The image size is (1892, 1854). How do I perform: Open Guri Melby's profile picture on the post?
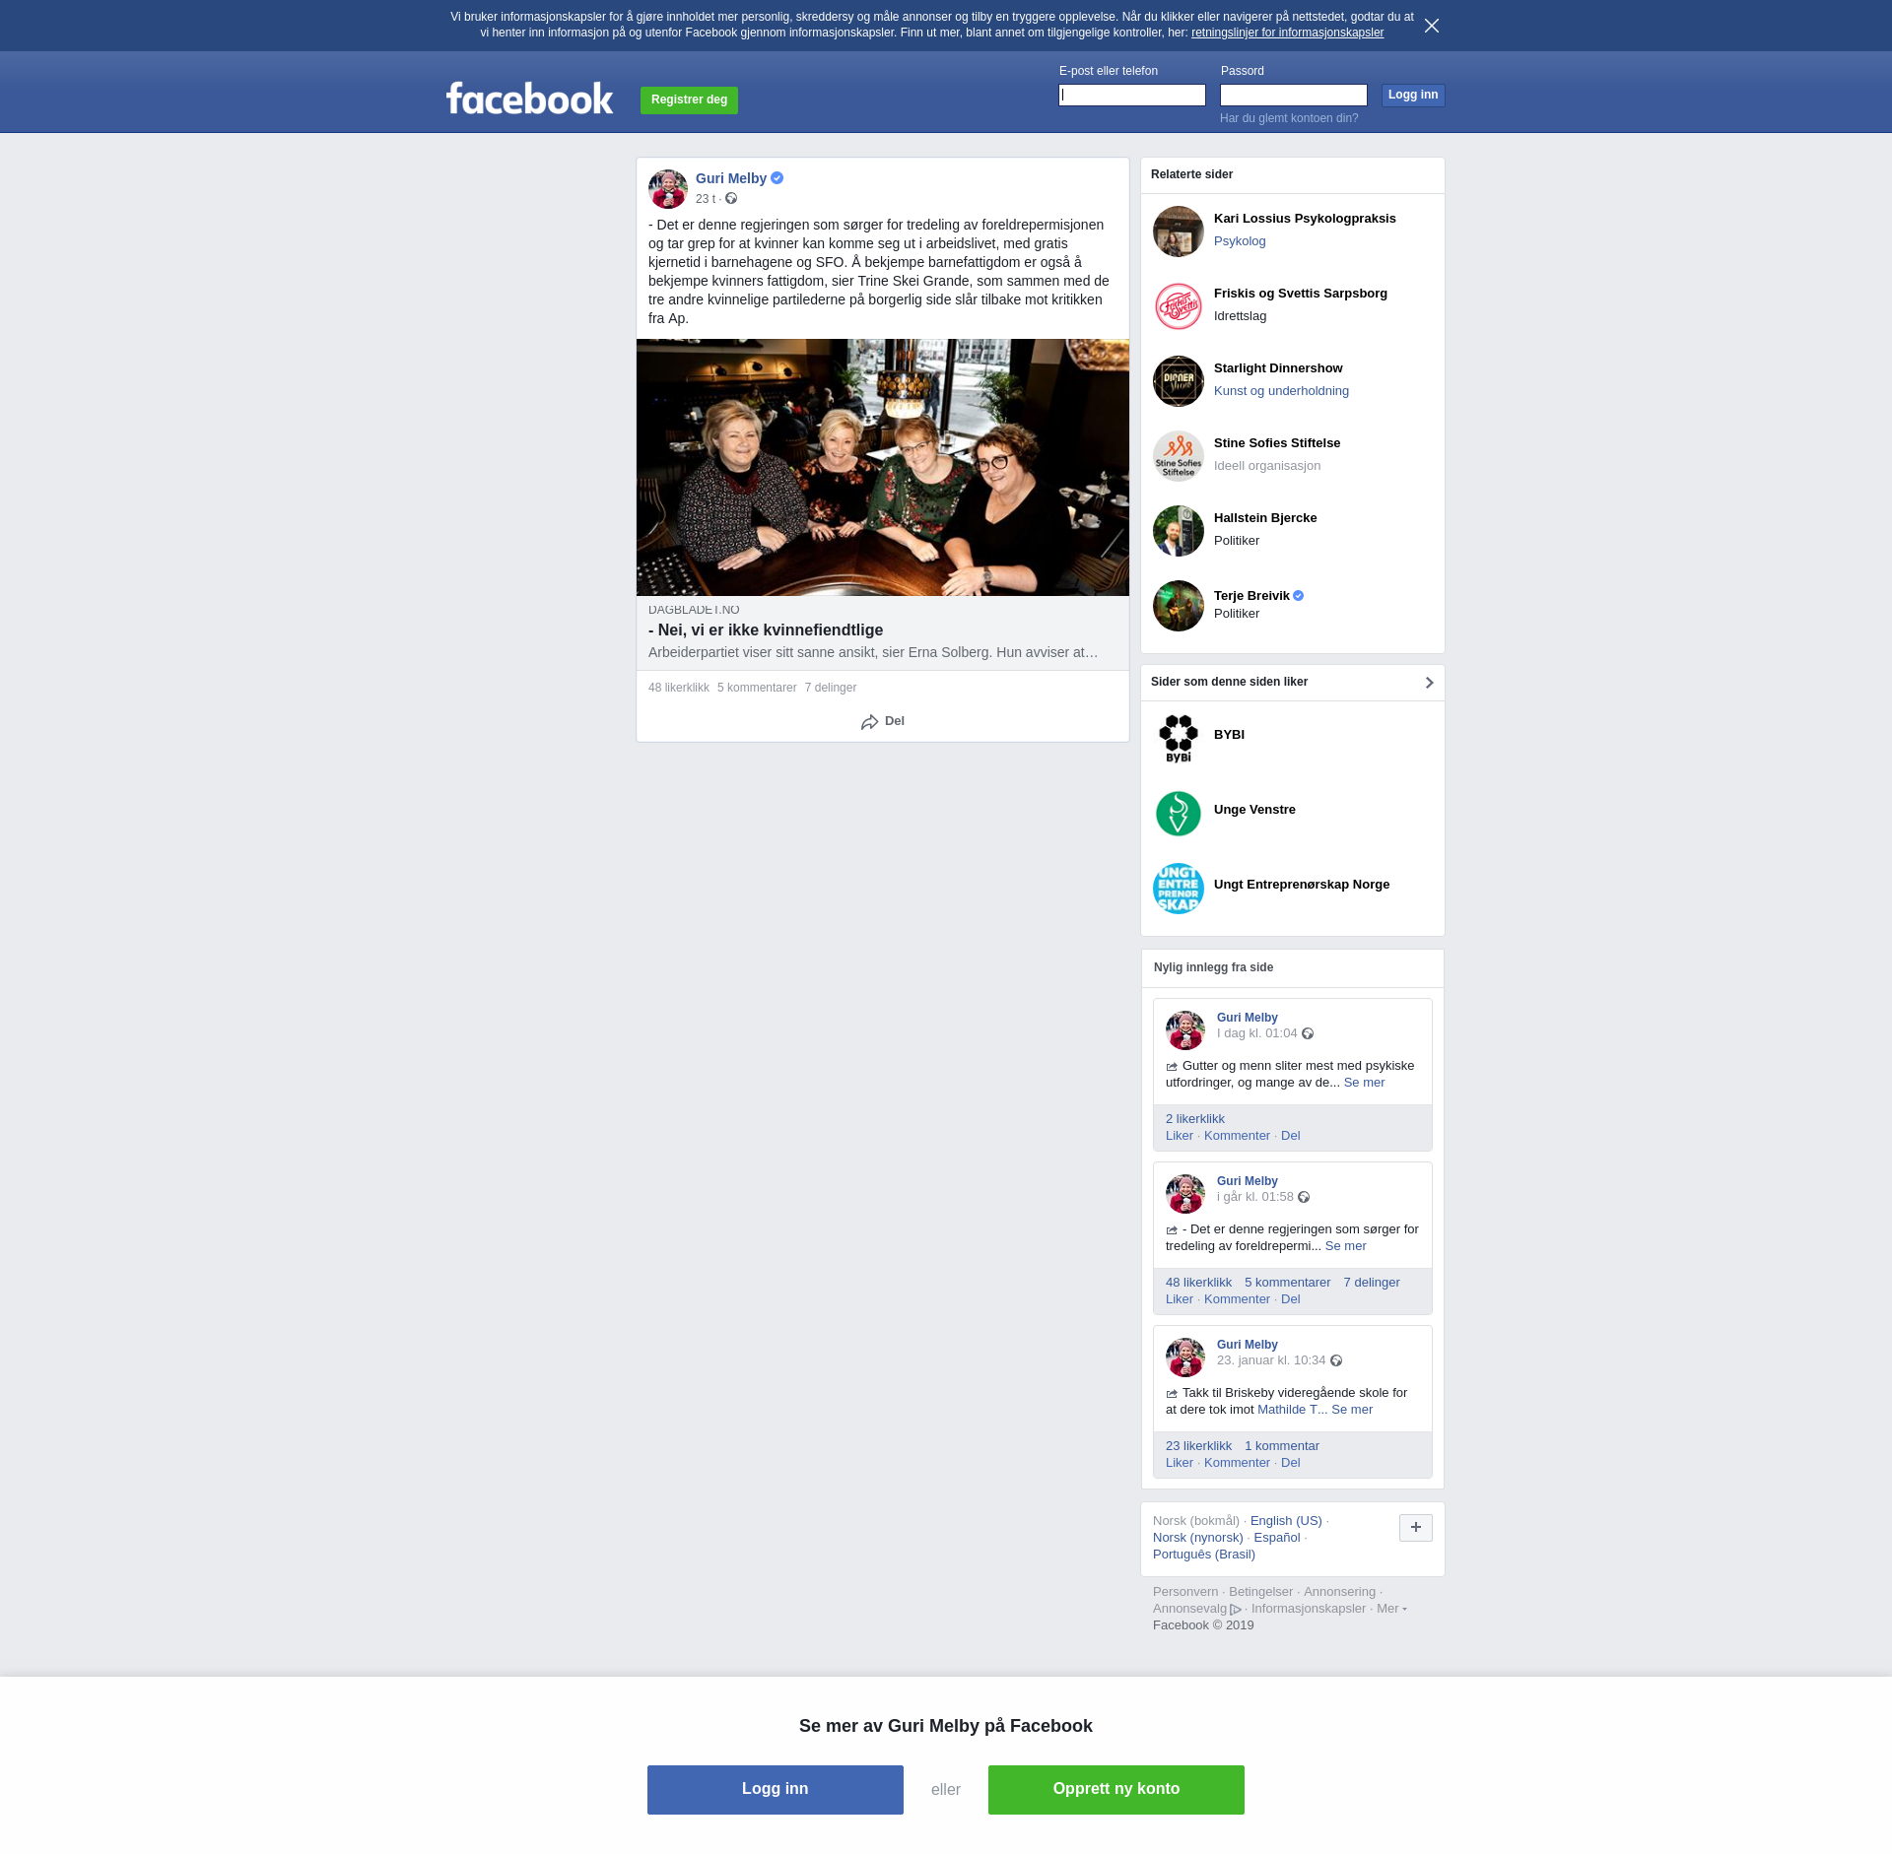668,189
